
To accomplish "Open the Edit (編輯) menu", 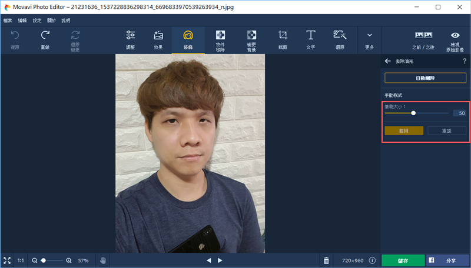I will 22,21.
